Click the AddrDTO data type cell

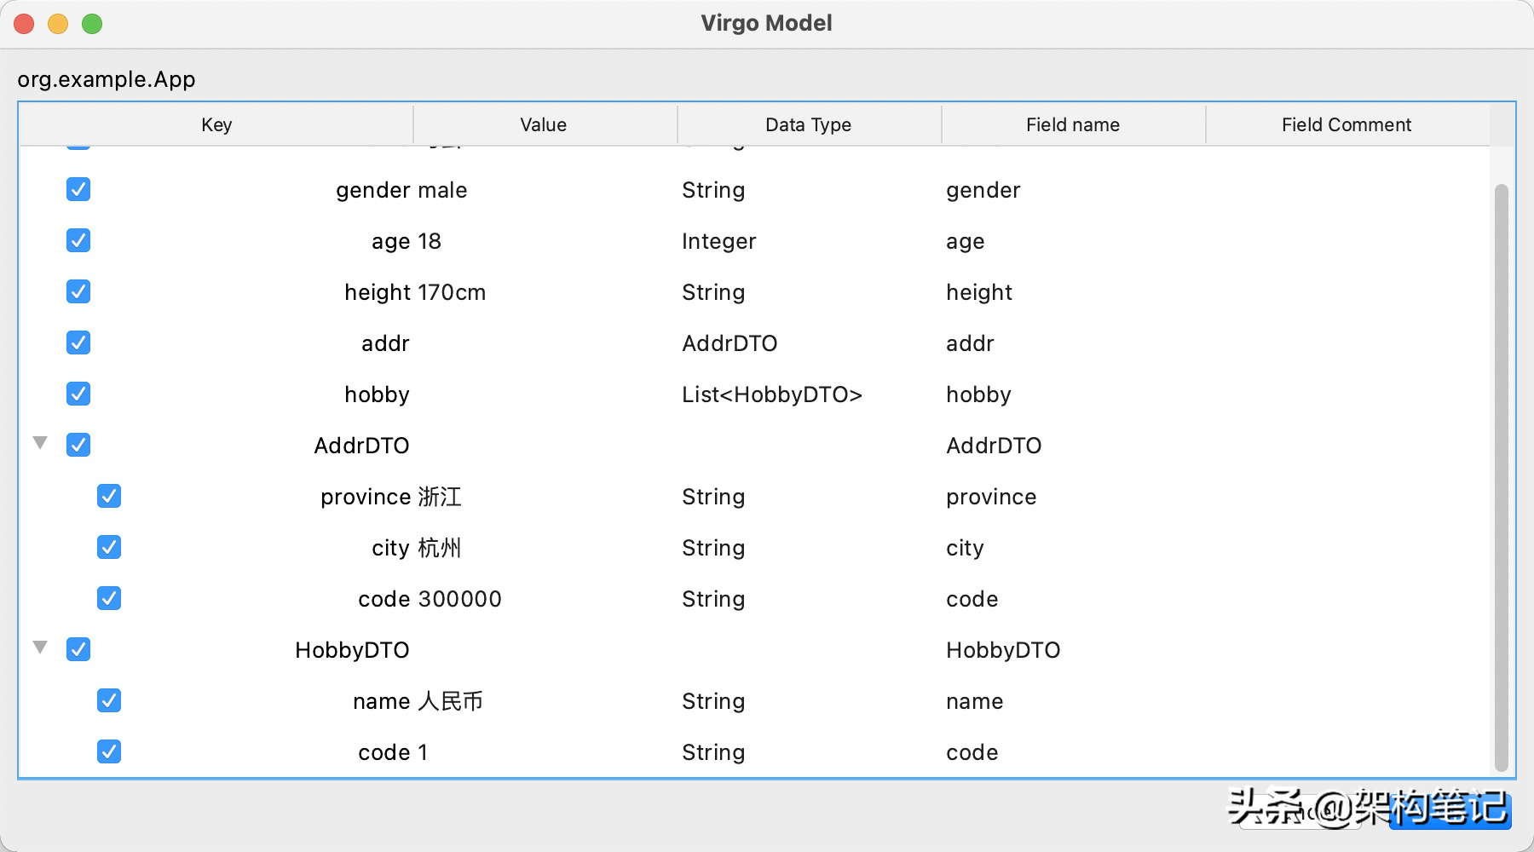[x=730, y=343]
